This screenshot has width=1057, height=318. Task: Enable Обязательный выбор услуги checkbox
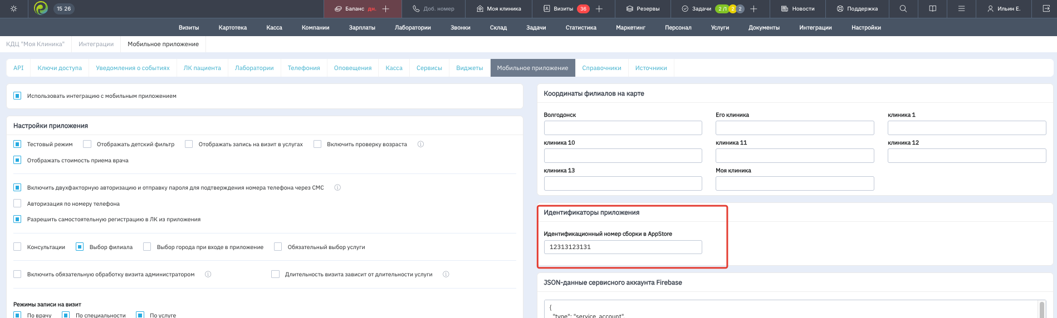click(x=278, y=247)
